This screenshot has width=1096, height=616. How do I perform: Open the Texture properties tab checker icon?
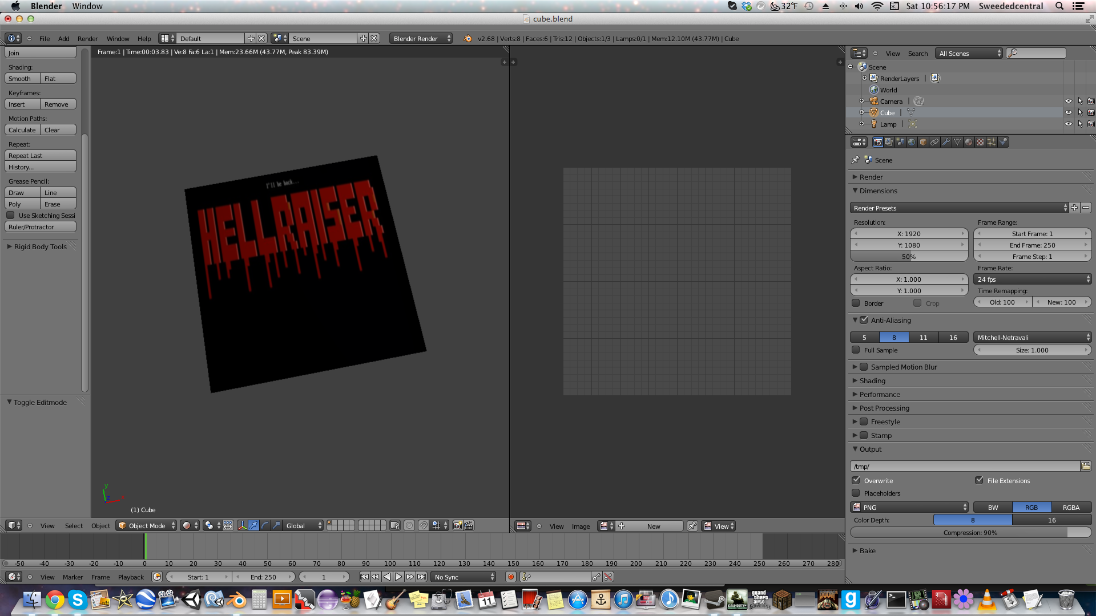(x=980, y=142)
